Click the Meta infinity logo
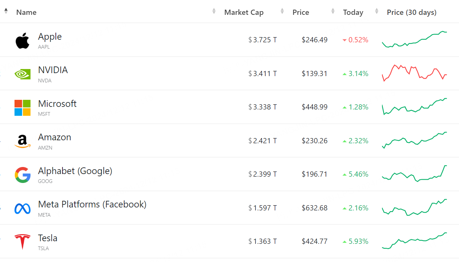 click(x=22, y=209)
